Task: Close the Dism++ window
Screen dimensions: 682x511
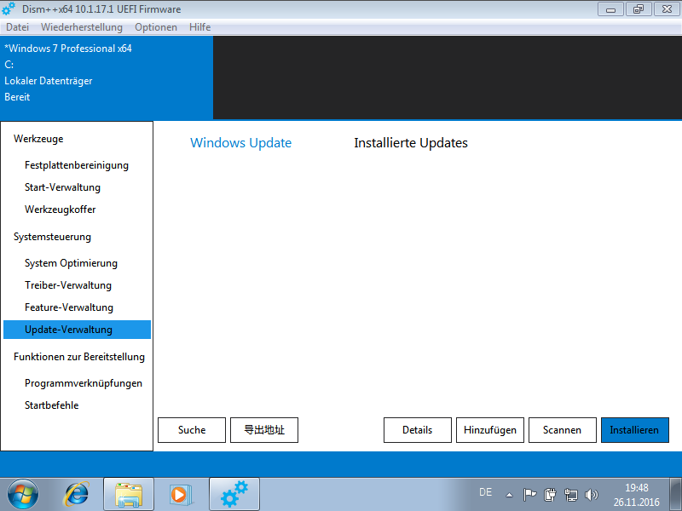Action: (x=667, y=9)
